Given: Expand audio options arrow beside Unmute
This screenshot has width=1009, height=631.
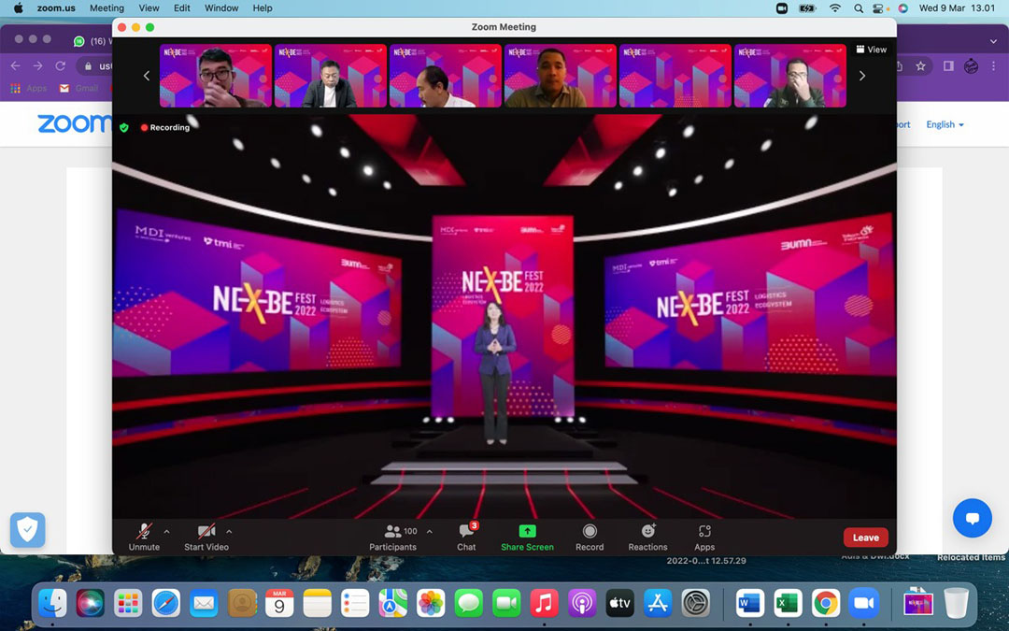Looking at the screenshot, I should coord(166,532).
